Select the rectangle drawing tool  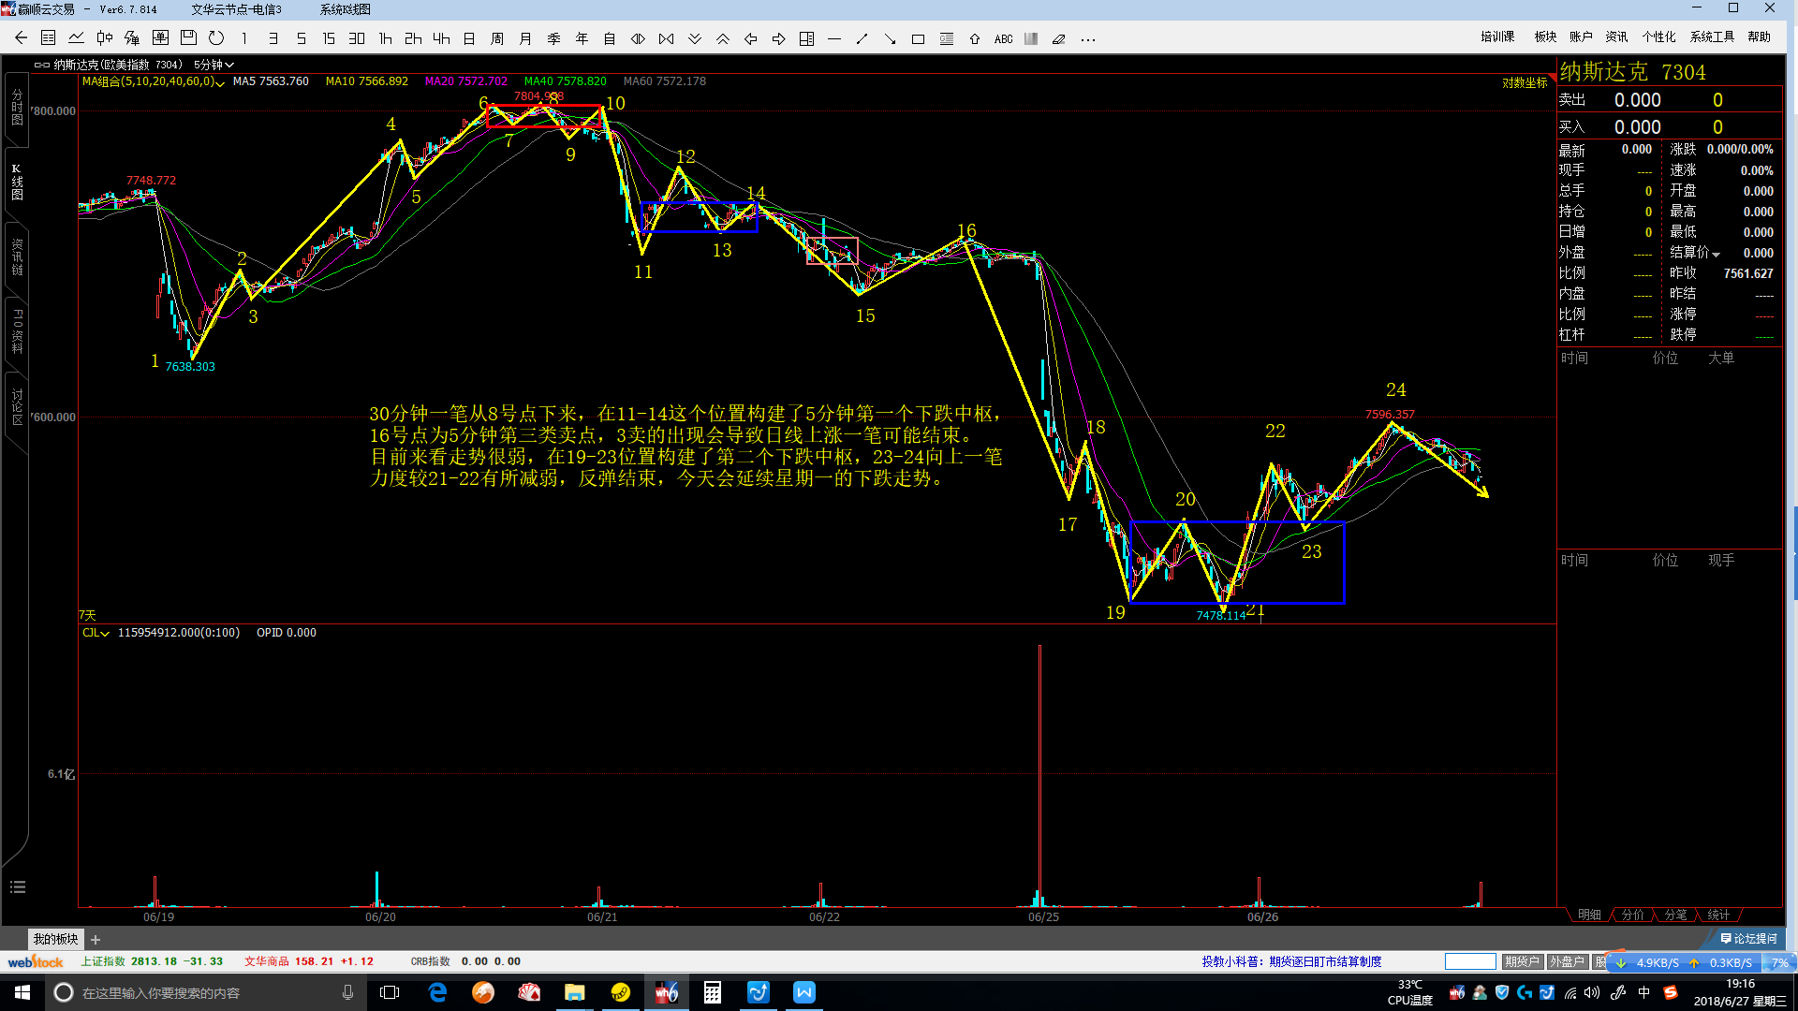(918, 39)
